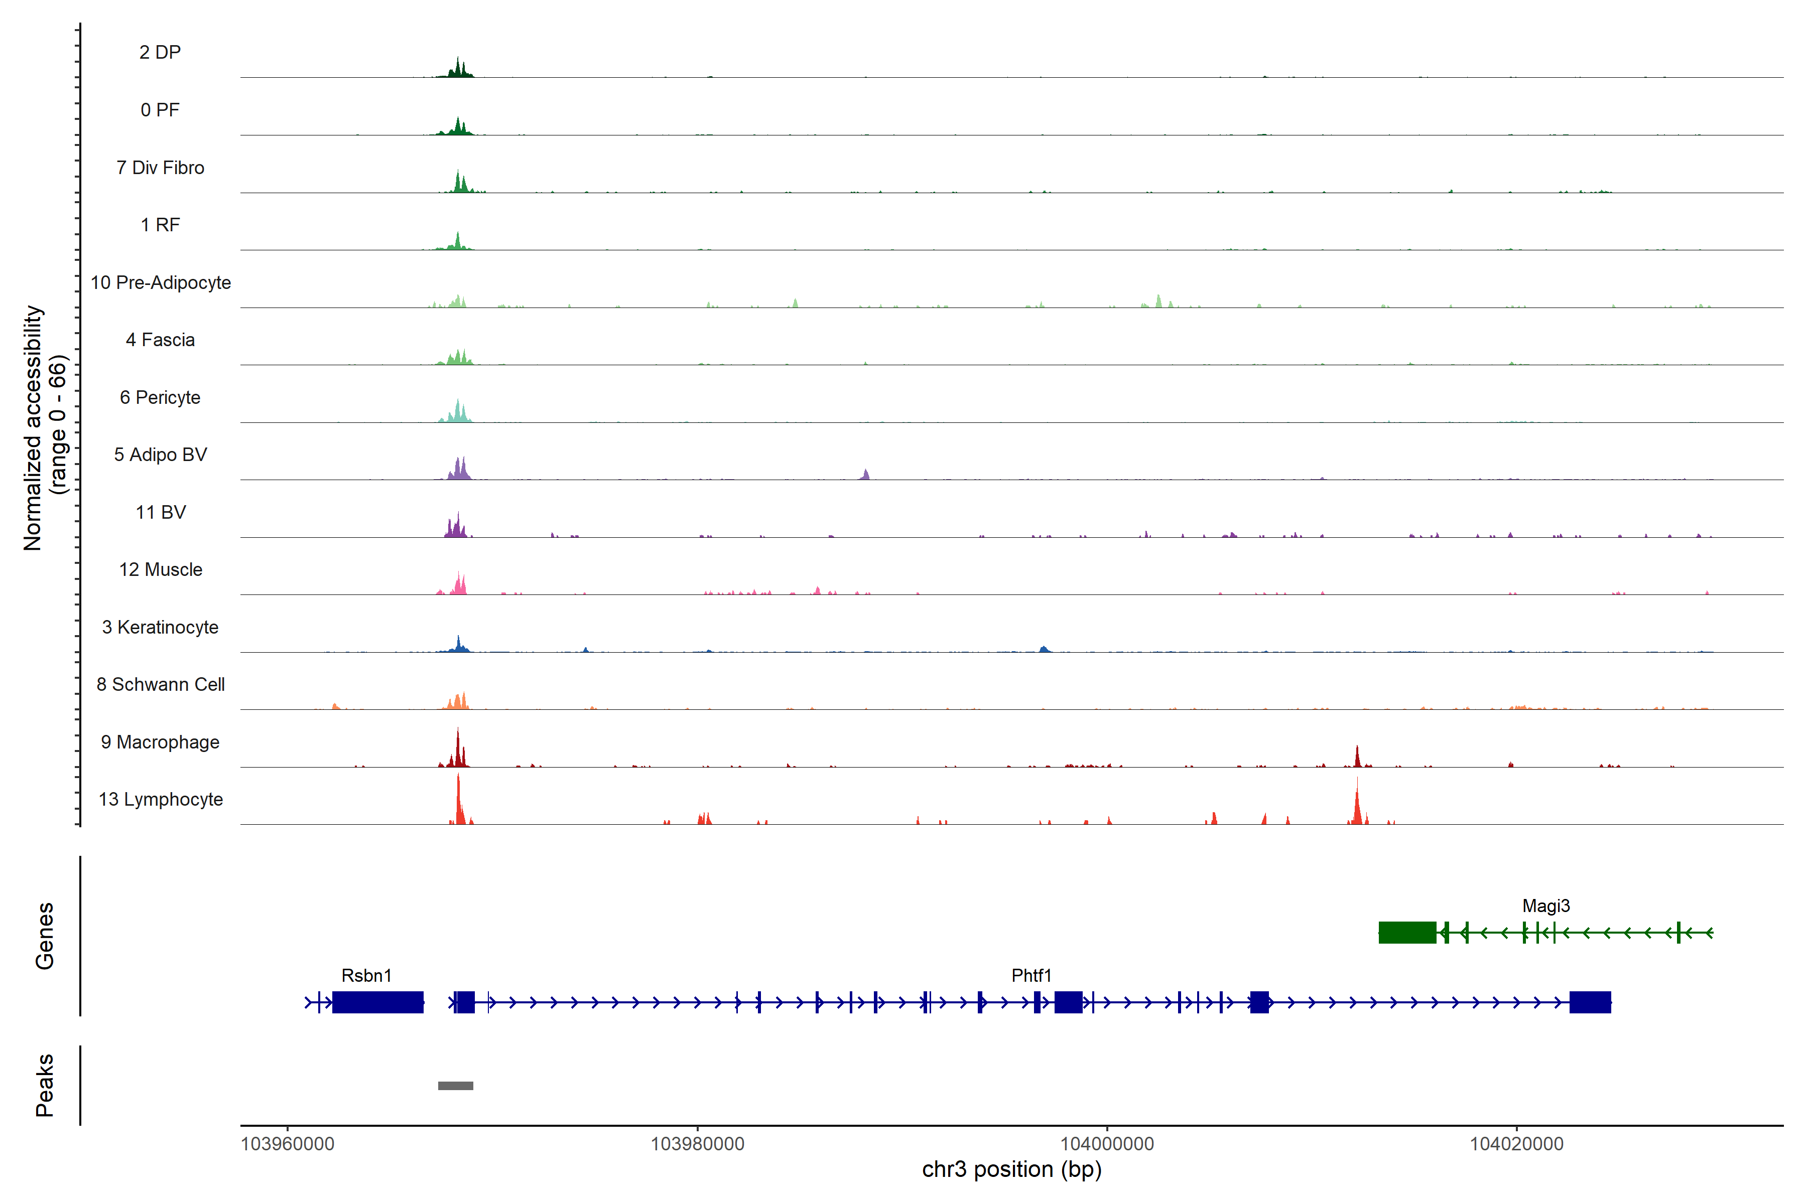This screenshot has height=1204, width=1807.
Task: Click the 5 Adipo BV track label
Action: (x=160, y=455)
